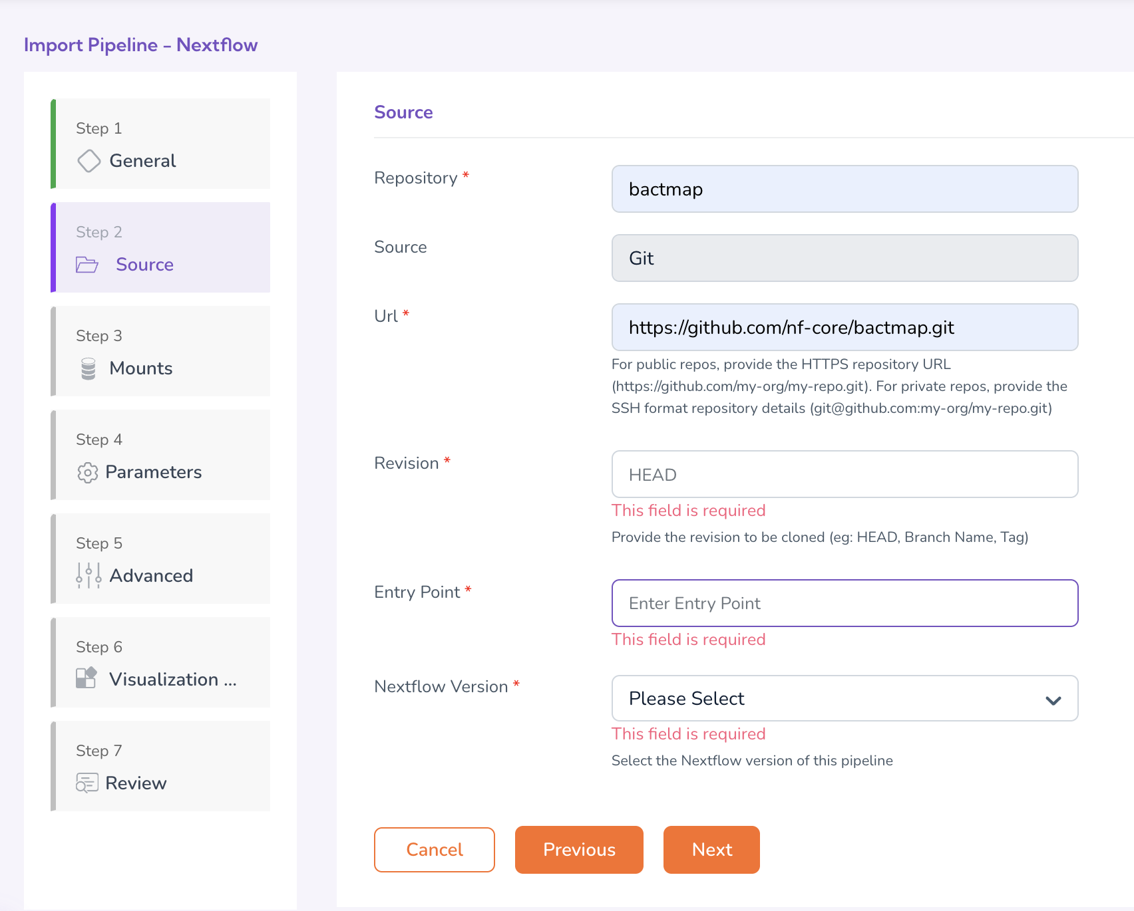Switch to Step 3 Mounts
The height and width of the screenshot is (911, 1134).
161,351
